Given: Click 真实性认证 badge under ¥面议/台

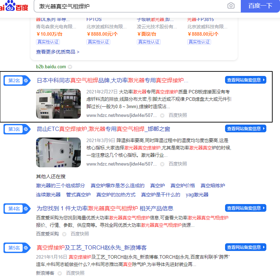Looking at the screenshot, I should tap(148, 42).
